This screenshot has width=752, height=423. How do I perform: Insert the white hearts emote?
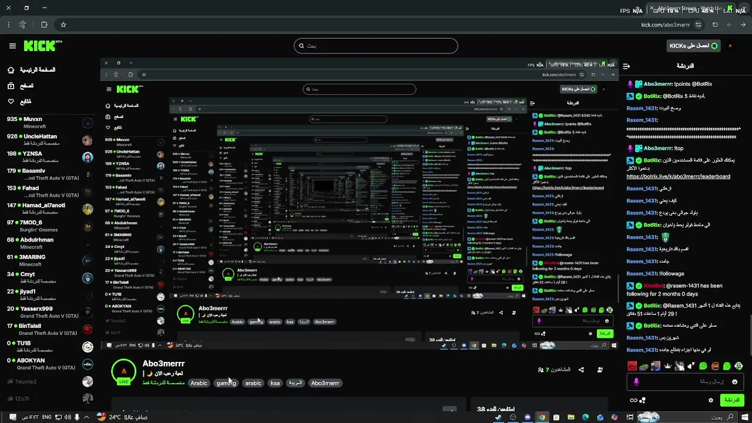pos(691,366)
